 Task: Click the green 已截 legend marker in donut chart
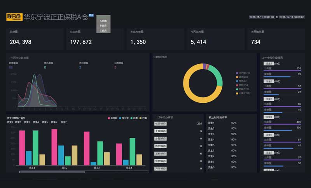pyautogui.click(x=237, y=89)
